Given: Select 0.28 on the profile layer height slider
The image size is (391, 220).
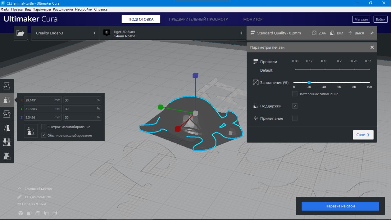Looking at the screenshot, I should click(354, 69).
